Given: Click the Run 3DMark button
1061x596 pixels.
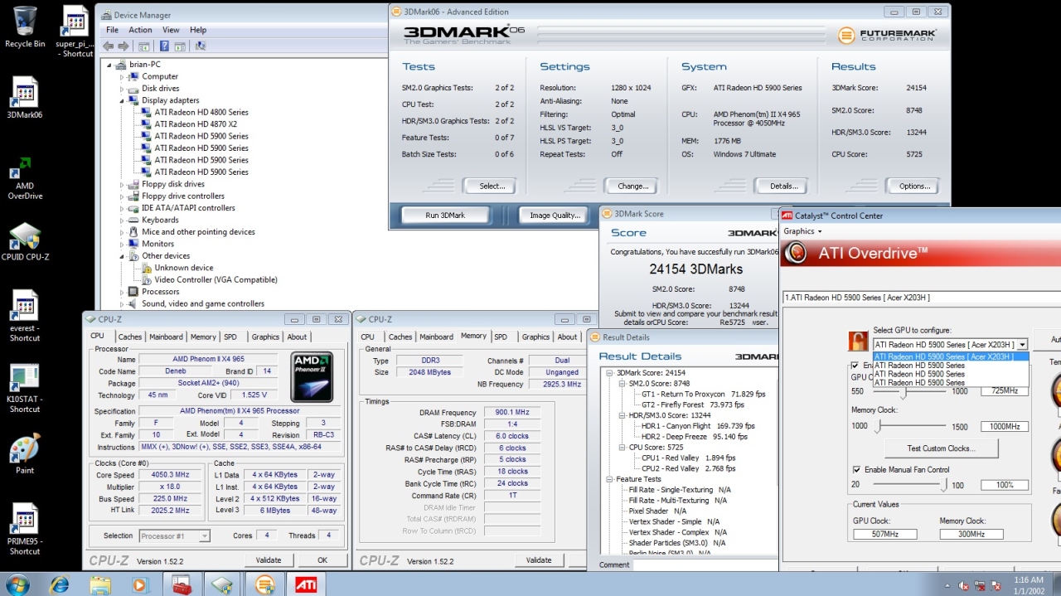Looking at the screenshot, I should (x=445, y=216).
